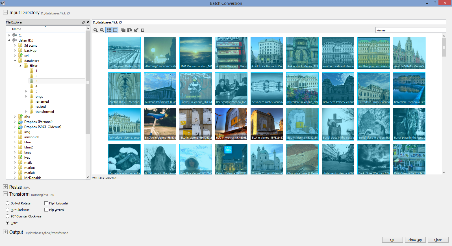
Task: Click the delete trash icon
Action: 143,30
